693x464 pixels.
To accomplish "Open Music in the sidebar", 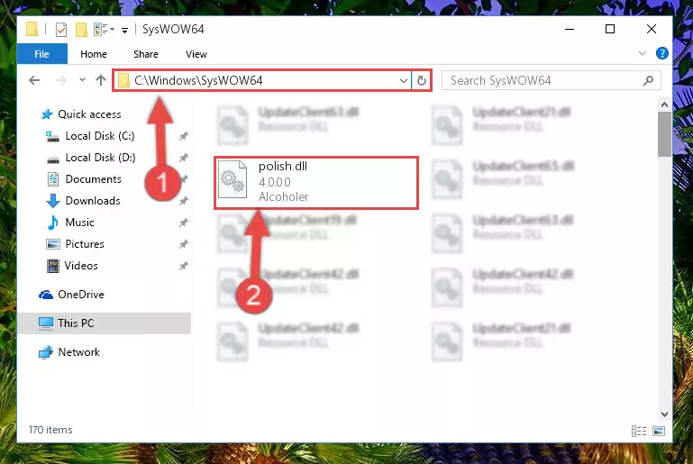I will point(79,223).
